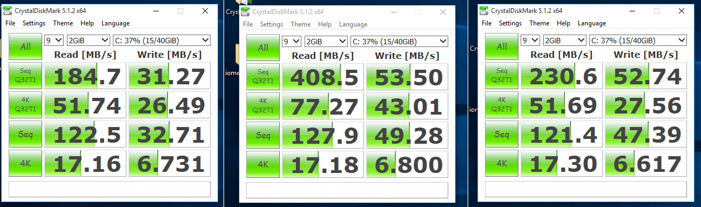
Task: Open the Settings menu in the middle window
Action: click(x=272, y=24)
